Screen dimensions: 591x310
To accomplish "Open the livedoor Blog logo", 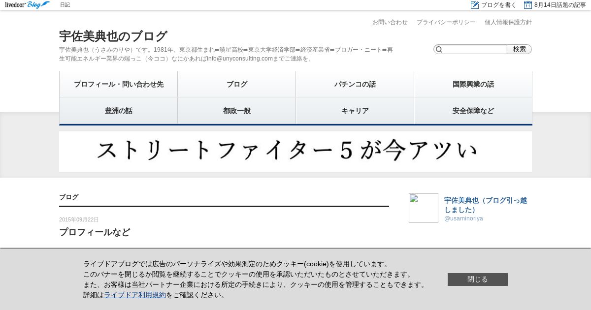I will coord(28,5).
